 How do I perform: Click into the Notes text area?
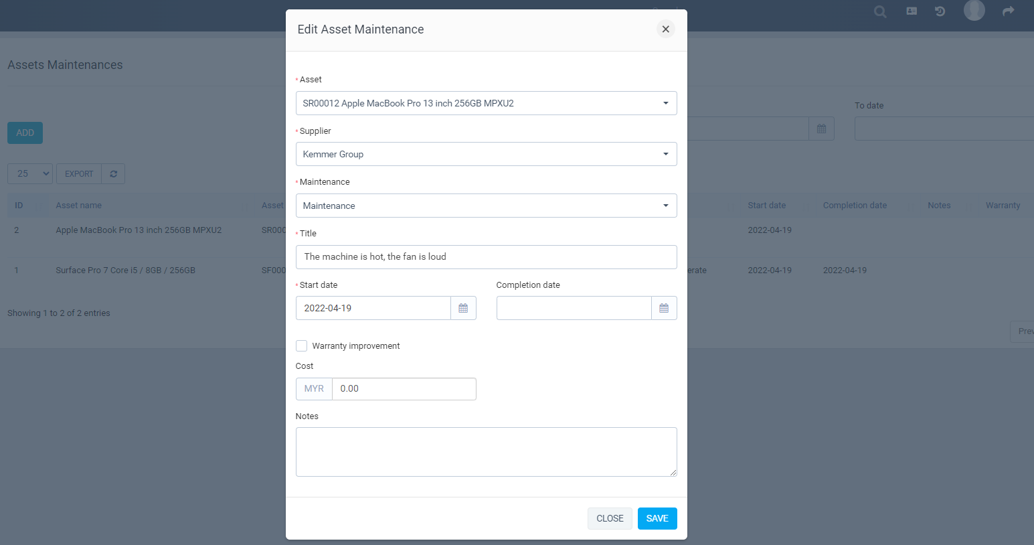pos(486,452)
